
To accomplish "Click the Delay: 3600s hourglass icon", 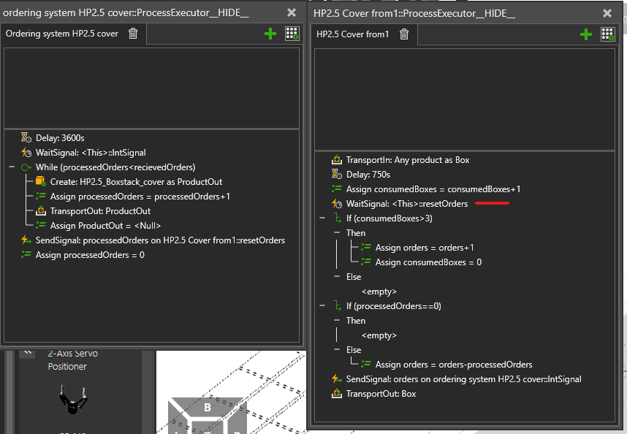I will click(x=26, y=137).
